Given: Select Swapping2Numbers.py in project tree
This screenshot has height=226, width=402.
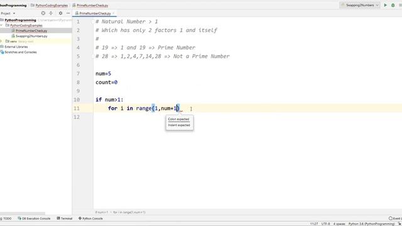Looking at the screenshot, I should (31, 36).
